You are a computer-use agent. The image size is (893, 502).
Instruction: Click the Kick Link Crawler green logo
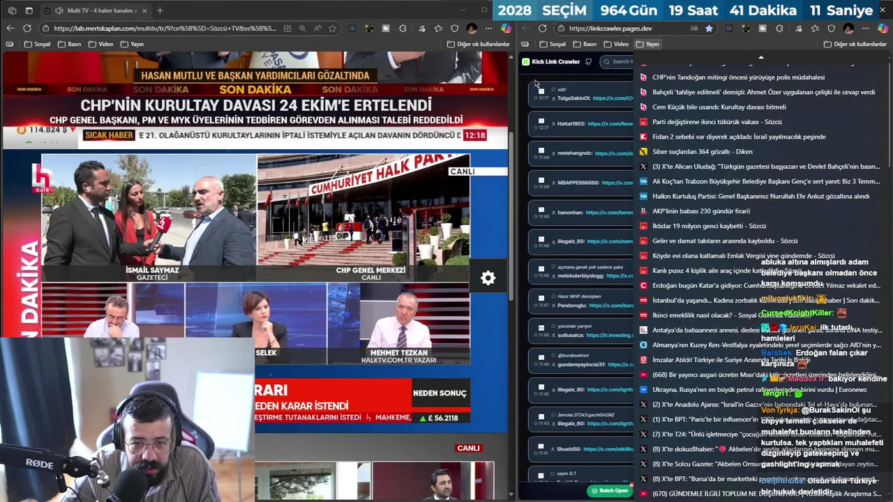(x=526, y=61)
